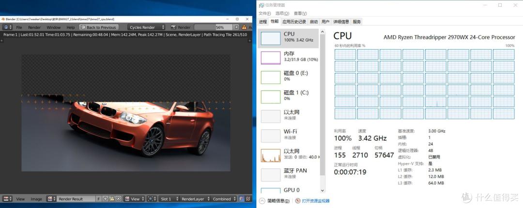Unlink the image datablock with X icon
523x208 pixels.
click(118, 199)
